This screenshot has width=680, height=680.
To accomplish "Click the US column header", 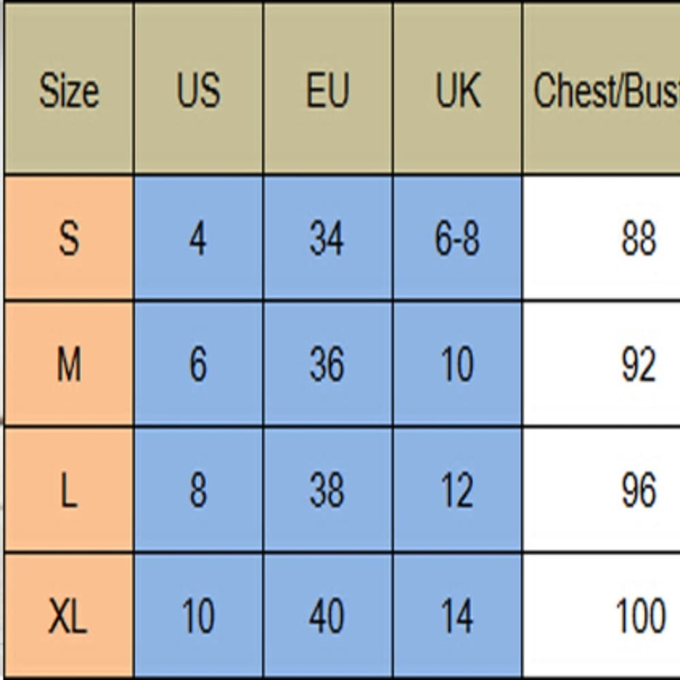I will [x=198, y=88].
